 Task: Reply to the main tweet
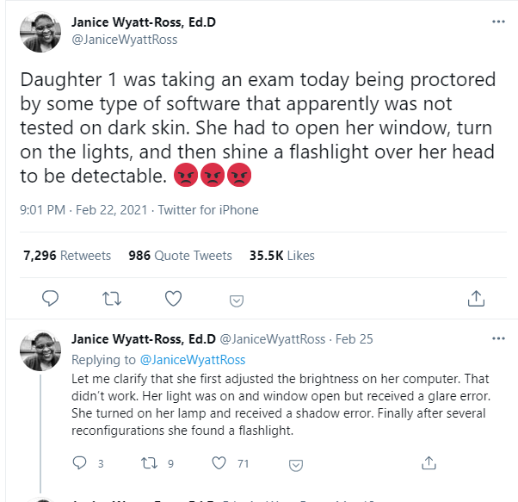point(51,299)
